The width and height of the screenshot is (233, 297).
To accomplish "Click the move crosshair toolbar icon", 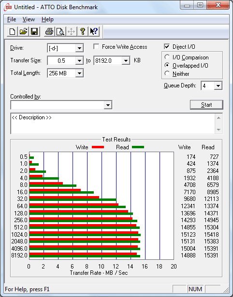I will (x=71, y=31).
